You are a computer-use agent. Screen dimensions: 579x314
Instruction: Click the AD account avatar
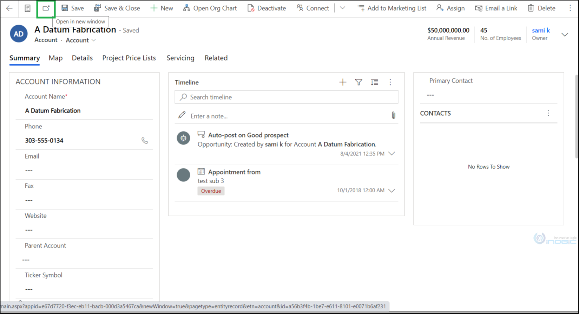pos(19,34)
